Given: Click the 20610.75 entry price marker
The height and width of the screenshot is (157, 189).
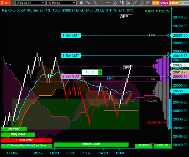Looking at the screenshot, I should (x=180, y=72).
